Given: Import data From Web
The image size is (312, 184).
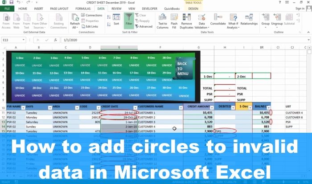Looking at the screenshot, I should (16, 21).
